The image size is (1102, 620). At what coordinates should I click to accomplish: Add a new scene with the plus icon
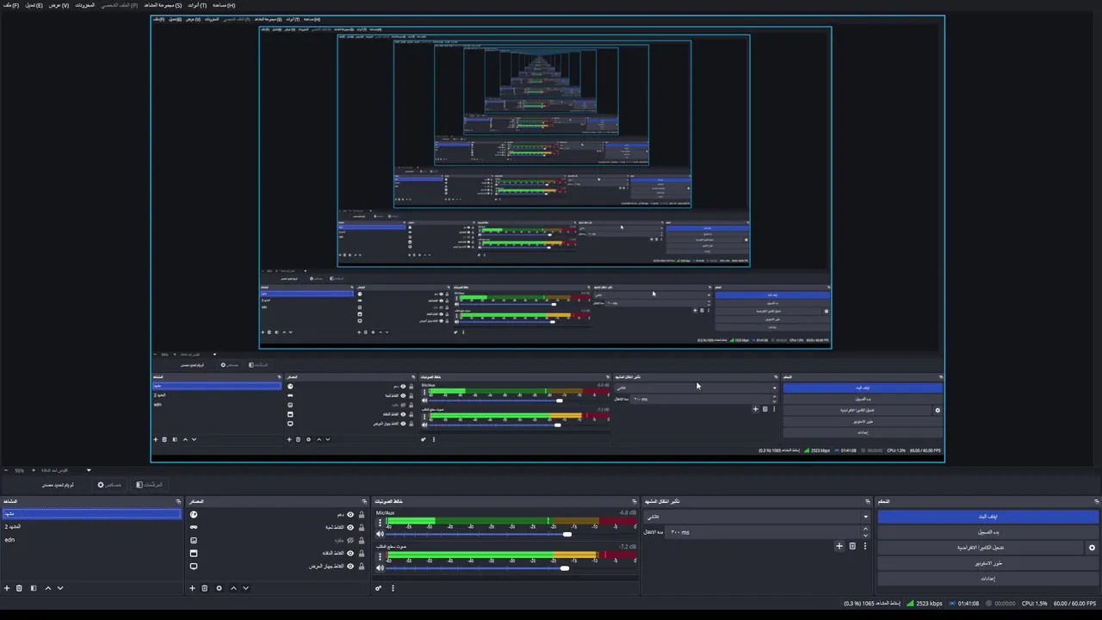coord(7,588)
